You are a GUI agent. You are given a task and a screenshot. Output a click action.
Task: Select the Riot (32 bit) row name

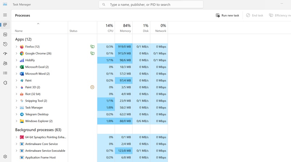point(33,94)
